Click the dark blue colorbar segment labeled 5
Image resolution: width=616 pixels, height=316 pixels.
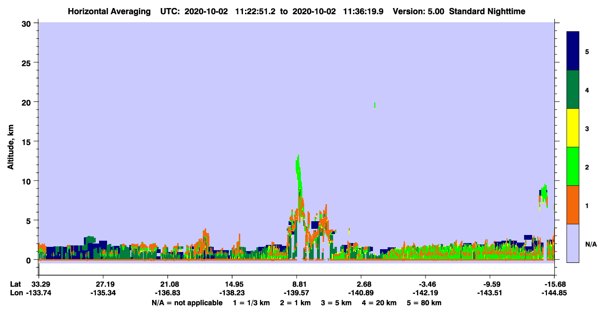point(573,51)
